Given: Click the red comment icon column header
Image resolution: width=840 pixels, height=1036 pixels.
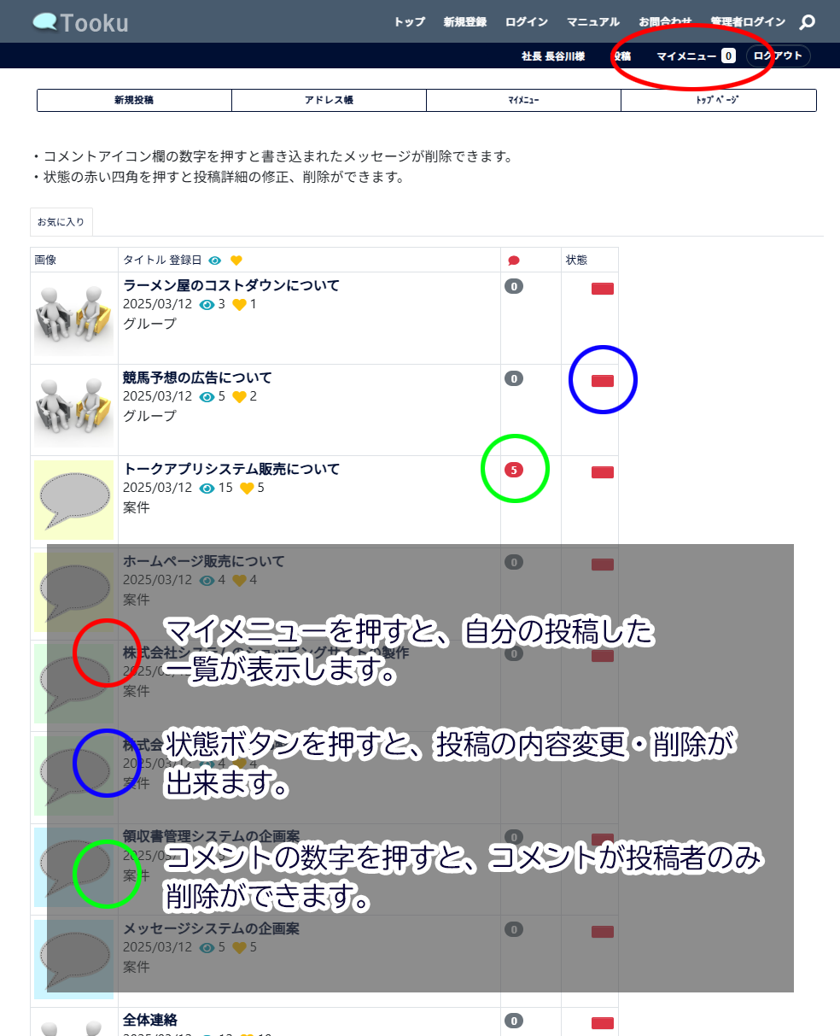Looking at the screenshot, I should (x=513, y=260).
